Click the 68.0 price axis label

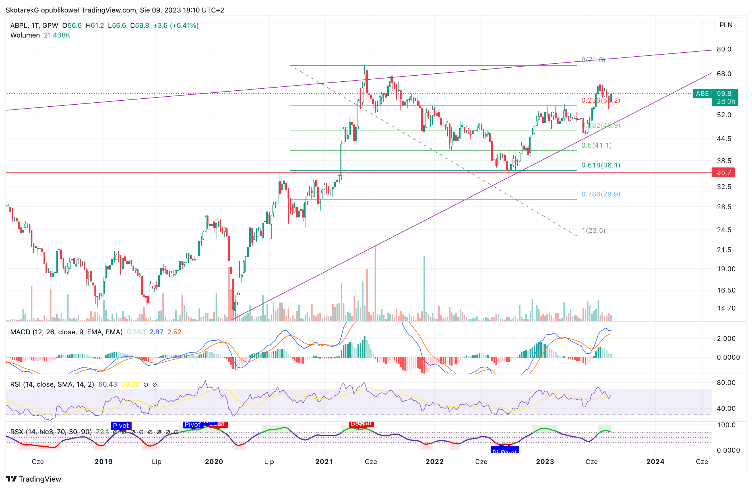coord(724,74)
